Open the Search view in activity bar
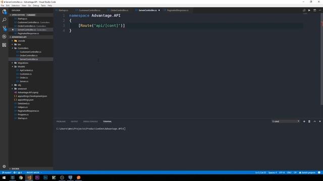The height and width of the screenshot is (181, 323). (x=4, y=20)
